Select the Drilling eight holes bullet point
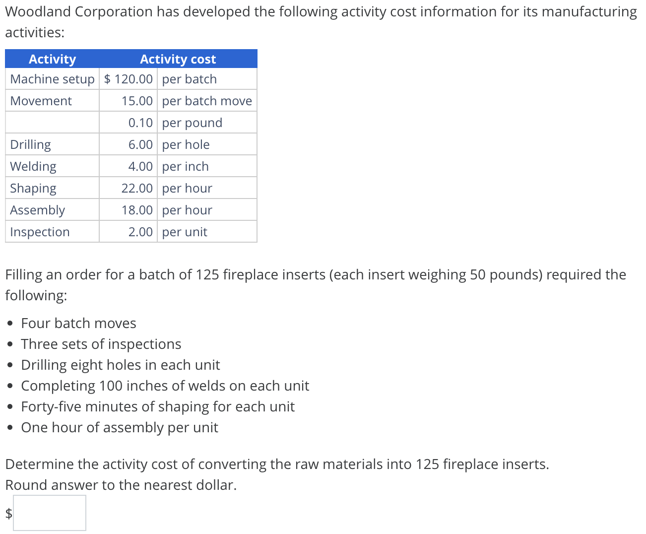This screenshot has height=534, width=646. pyautogui.click(x=120, y=364)
